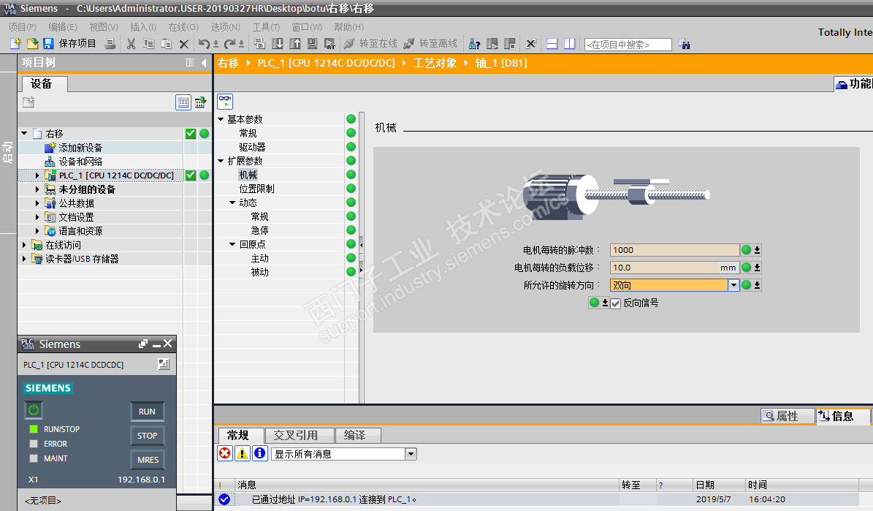
Task: Click the binoculars search icon
Action: pos(685,44)
